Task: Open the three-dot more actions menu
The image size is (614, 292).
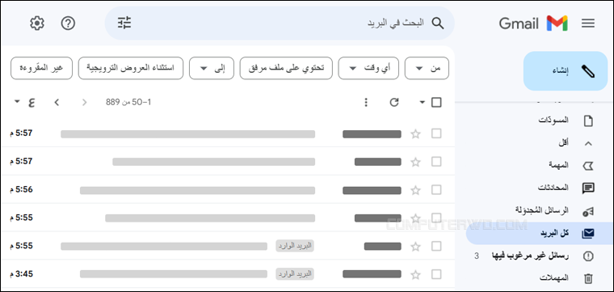Action: tap(366, 102)
